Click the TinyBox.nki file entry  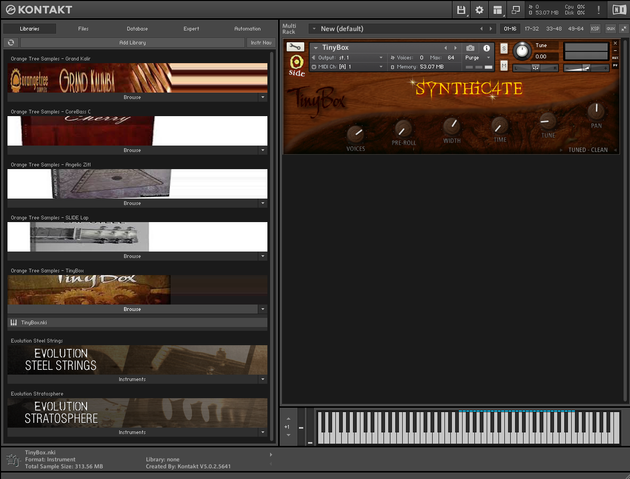tap(137, 323)
